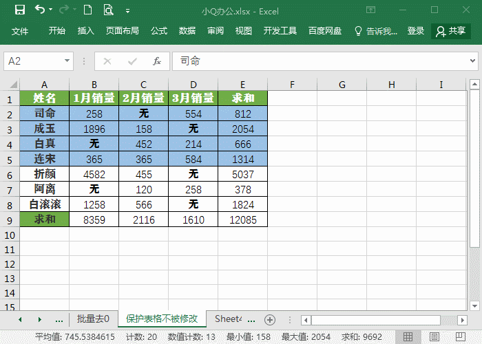Viewport: 482px width, 344px height.
Task: Select column G header
Action: pyautogui.click(x=342, y=85)
